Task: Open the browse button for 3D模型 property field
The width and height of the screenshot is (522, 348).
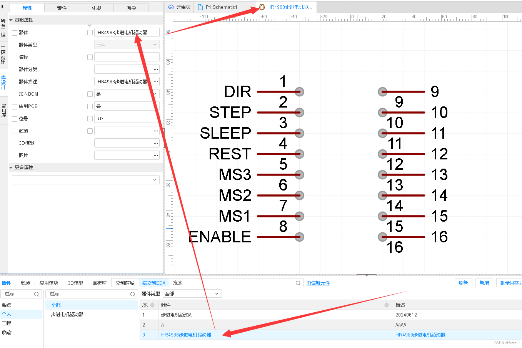Action: [x=156, y=143]
